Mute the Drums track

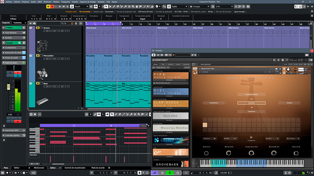38,28
